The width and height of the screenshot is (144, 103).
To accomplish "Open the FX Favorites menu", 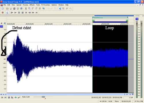I will (46, 5).
